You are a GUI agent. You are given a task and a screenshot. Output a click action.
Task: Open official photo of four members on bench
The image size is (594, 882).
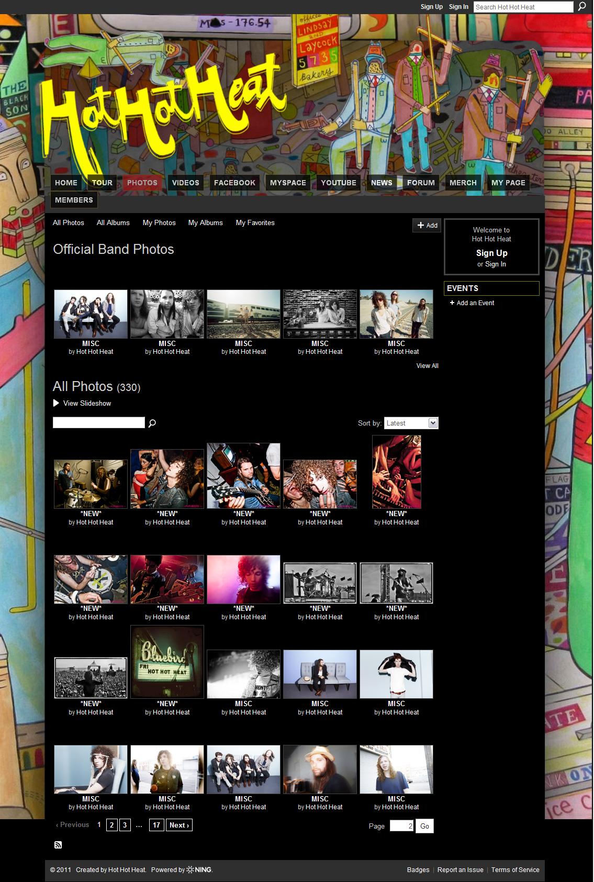(91, 314)
